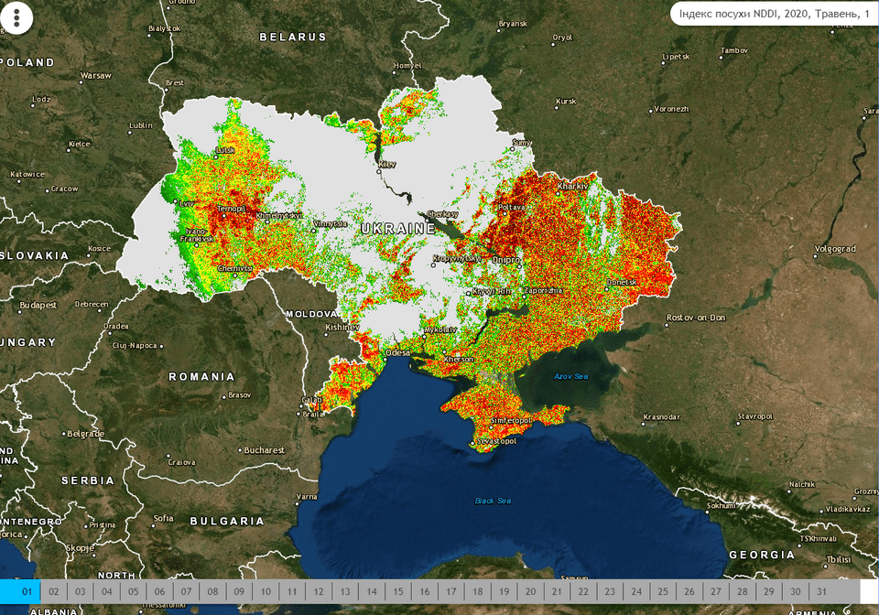Click the Lviv city label
The width and height of the screenshot is (879, 615).
point(187,204)
